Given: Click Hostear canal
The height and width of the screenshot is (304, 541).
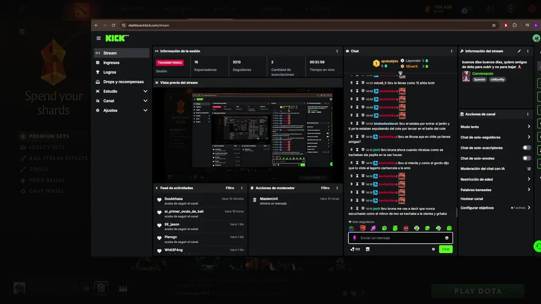Looking at the screenshot, I should (472, 199).
